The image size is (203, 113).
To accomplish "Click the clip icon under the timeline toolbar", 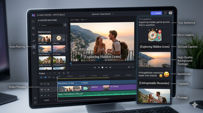I will (49, 77).
